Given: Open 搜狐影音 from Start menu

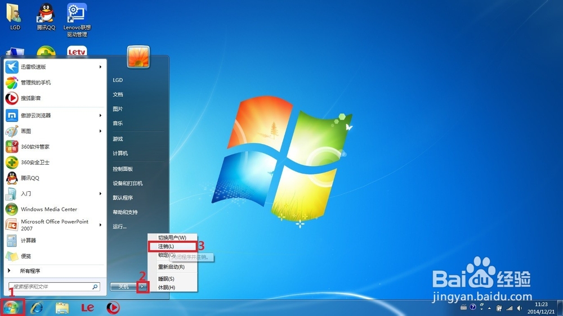Looking at the screenshot, I should (x=55, y=98).
